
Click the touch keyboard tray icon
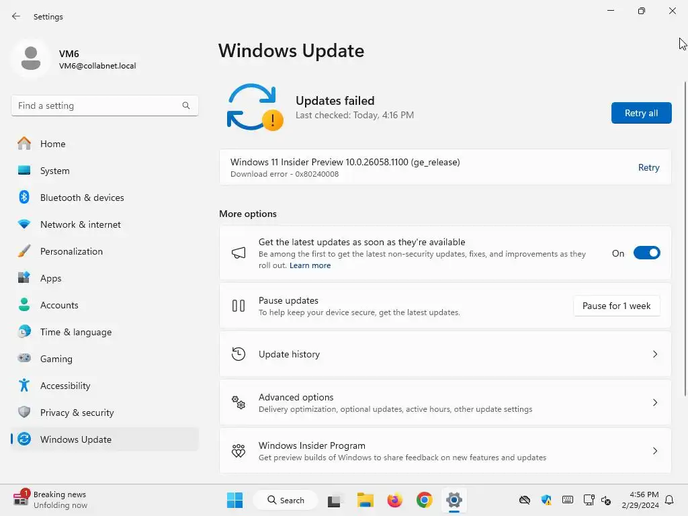click(x=567, y=500)
